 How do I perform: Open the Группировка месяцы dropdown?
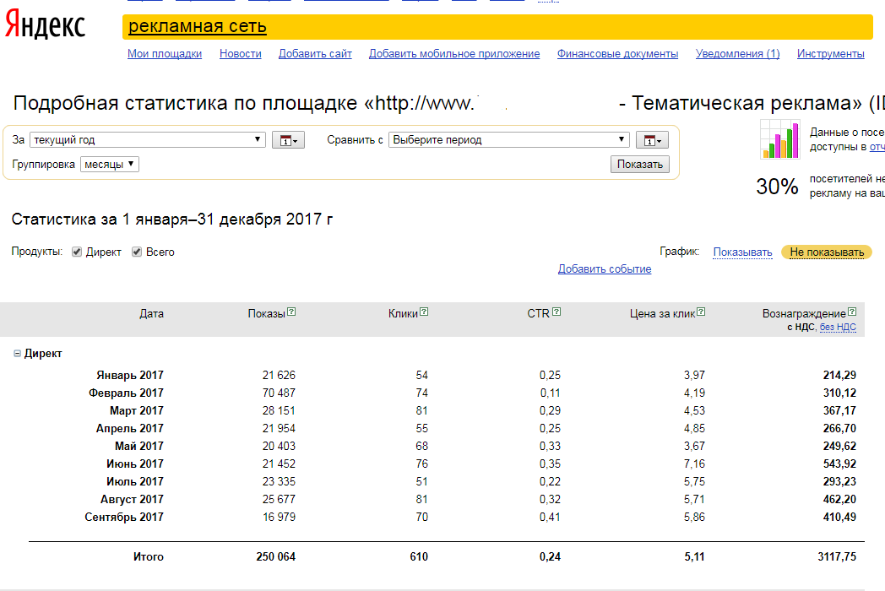pyautogui.click(x=110, y=165)
